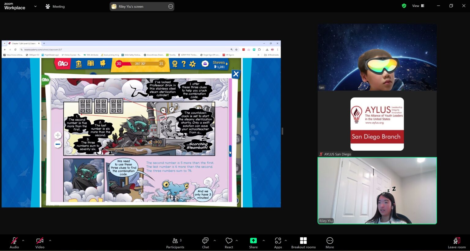This screenshot has width=470, height=251.
Task: Open React emoji reactions
Action: (229, 243)
